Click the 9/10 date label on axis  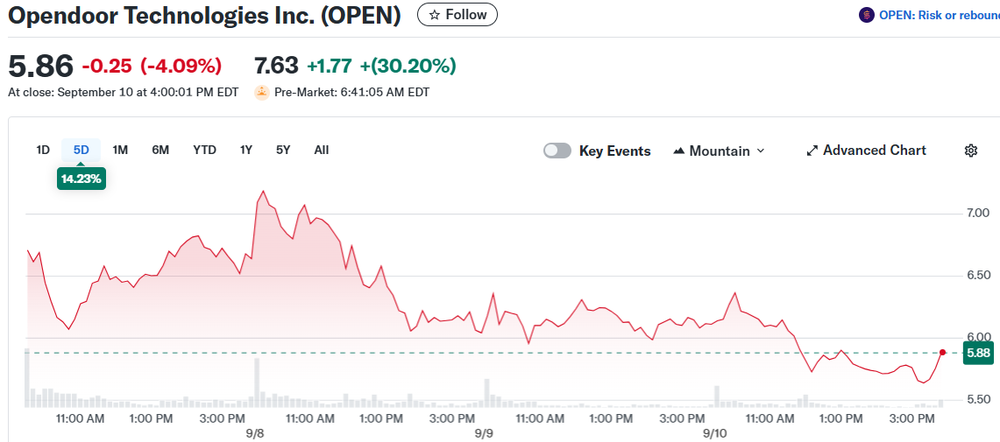pos(714,433)
